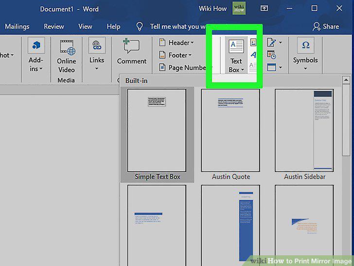Viewport: 354px width, 266px height.
Task: Click the Media group label
Action: click(66, 80)
